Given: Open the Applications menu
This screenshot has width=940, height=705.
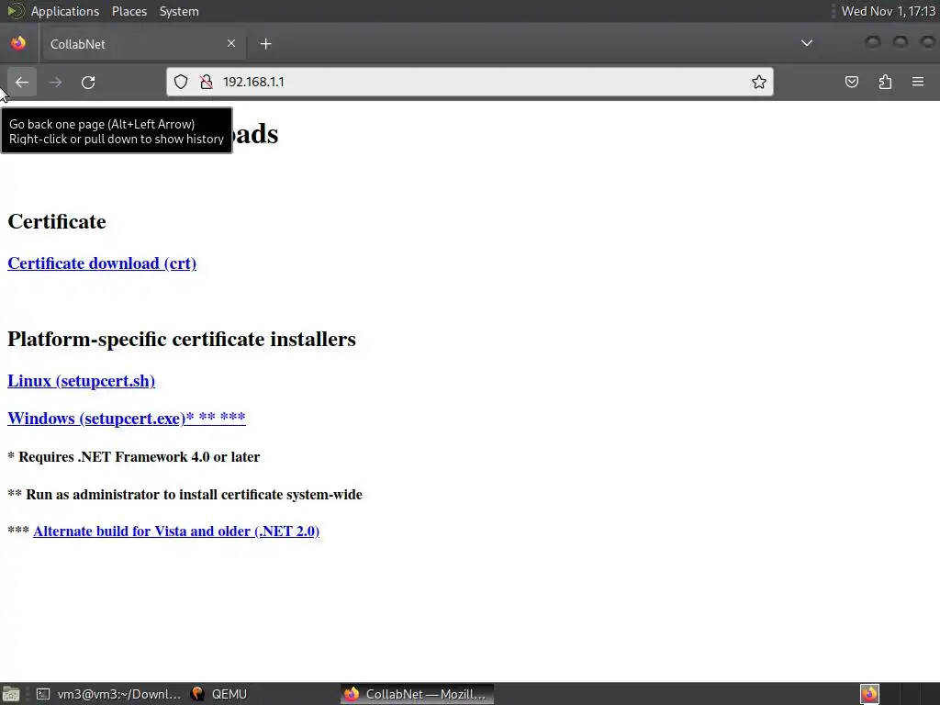Looking at the screenshot, I should (65, 11).
